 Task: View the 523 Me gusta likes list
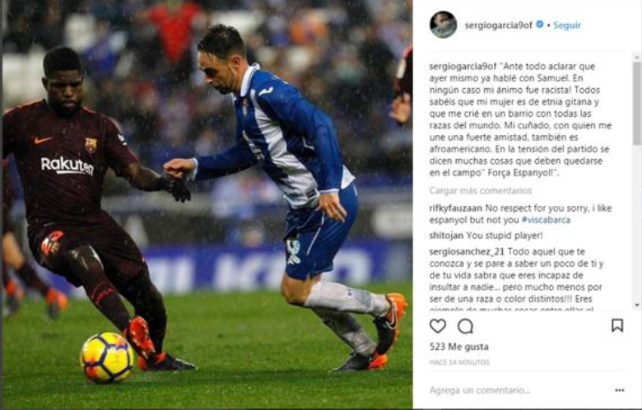point(459,347)
